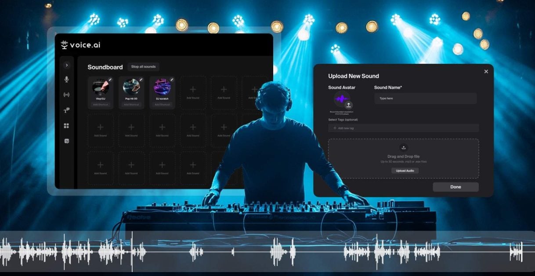Edit the DJ scratch sound via its pencil icon
Image resolution: width=535 pixels, height=276 pixels.
tap(172, 79)
